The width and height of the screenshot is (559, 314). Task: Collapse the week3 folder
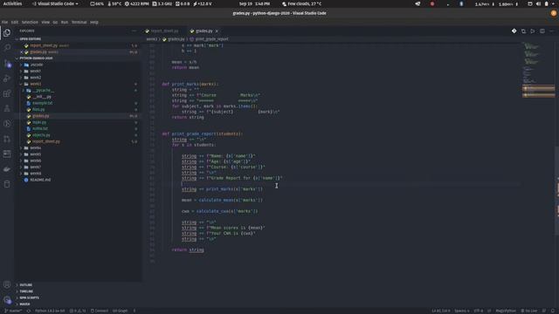pyautogui.click(x=35, y=84)
